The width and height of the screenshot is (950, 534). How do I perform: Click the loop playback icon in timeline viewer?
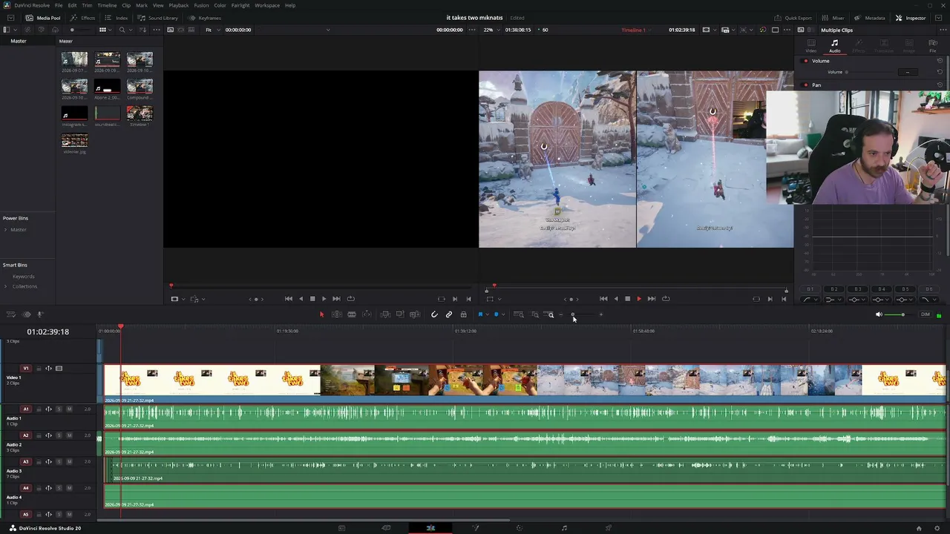666,299
